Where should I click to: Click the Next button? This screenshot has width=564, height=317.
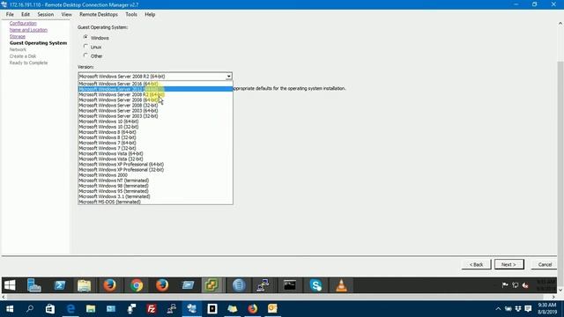509,264
